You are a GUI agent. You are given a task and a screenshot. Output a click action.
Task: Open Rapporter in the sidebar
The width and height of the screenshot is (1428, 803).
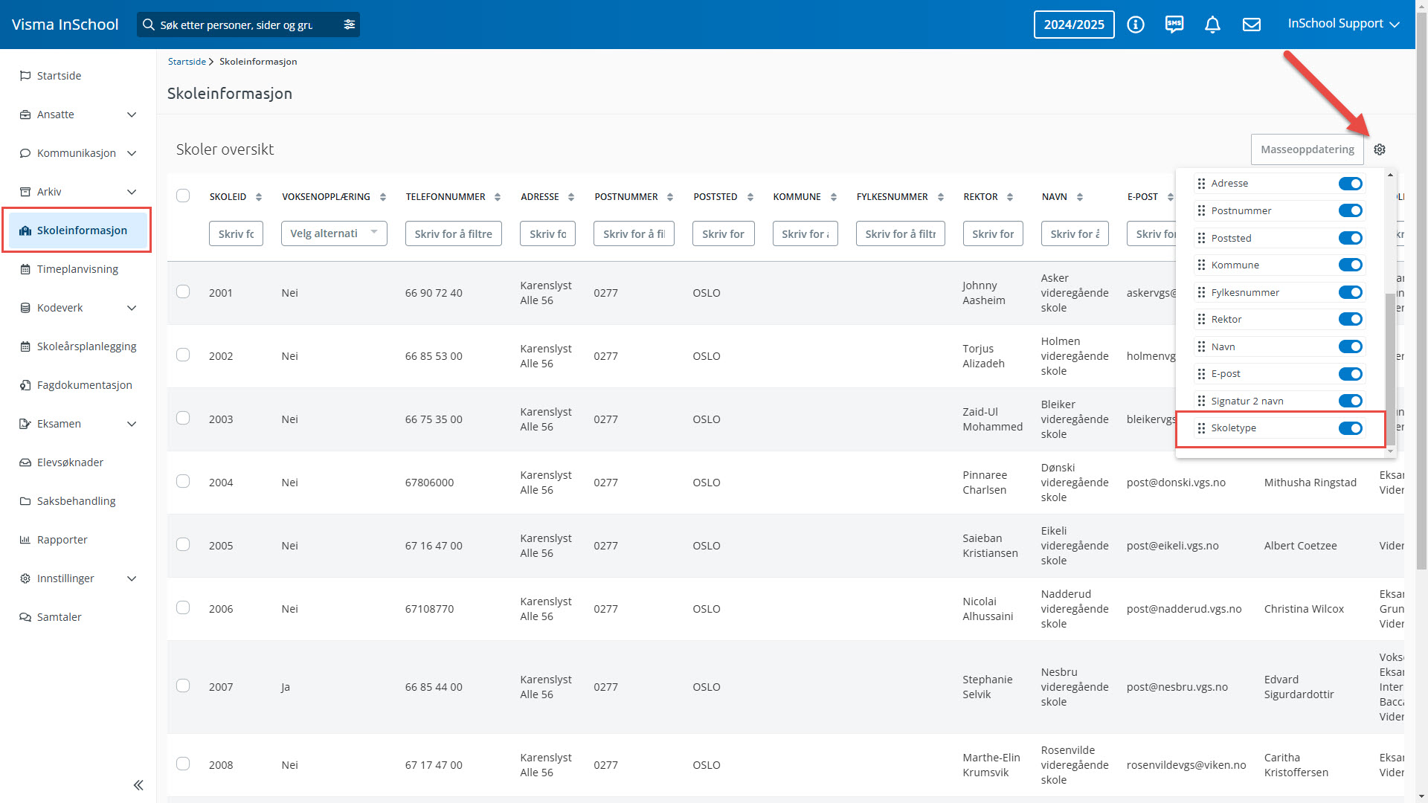(x=62, y=540)
